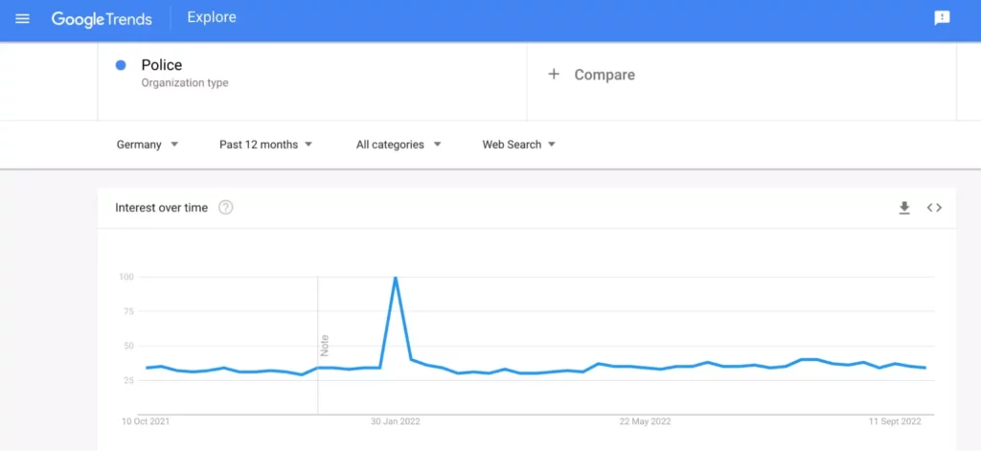Viewport: 981px width, 451px height.
Task: Open embed code icon for chart
Action: [x=934, y=209]
